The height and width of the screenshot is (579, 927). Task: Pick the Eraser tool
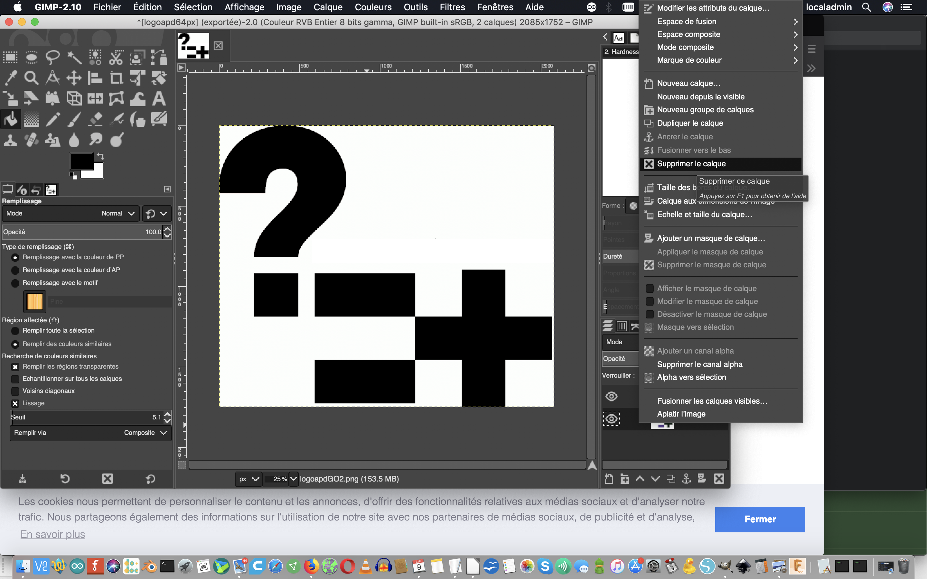pos(95,119)
